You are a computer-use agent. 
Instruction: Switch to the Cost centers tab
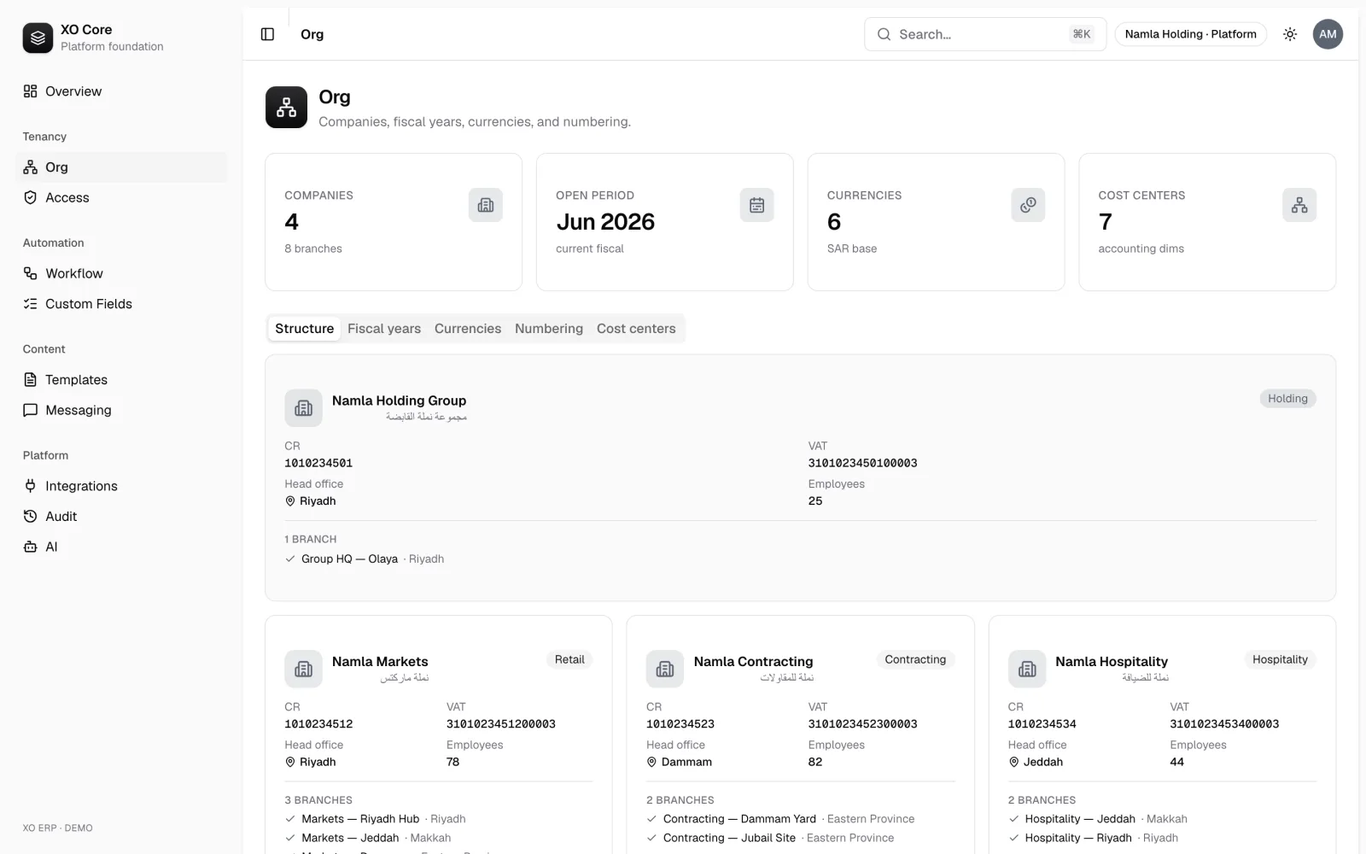636,329
